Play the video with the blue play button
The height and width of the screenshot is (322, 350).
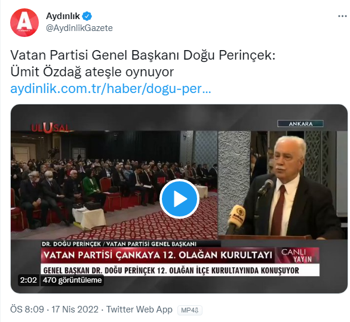click(180, 199)
